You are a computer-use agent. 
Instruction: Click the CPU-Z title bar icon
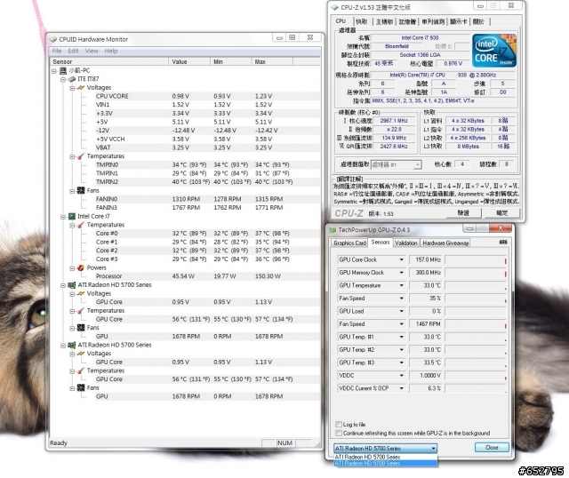[334, 7]
